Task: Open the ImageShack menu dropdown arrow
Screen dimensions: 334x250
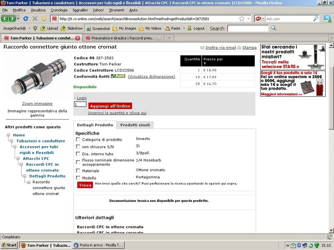Action: click(x=29, y=28)
